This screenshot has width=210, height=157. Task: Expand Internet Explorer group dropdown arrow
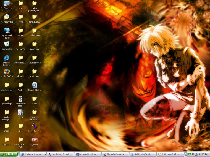(45, 155)
